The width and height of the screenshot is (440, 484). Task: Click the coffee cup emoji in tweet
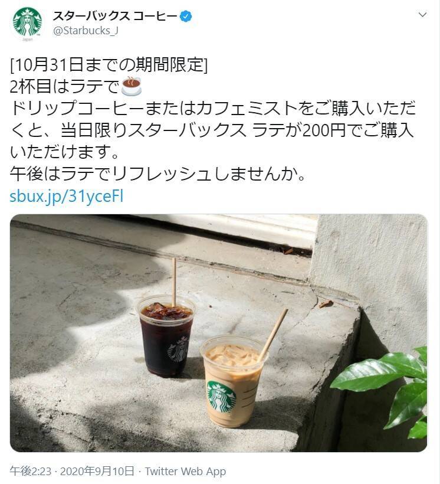[132, 86]
